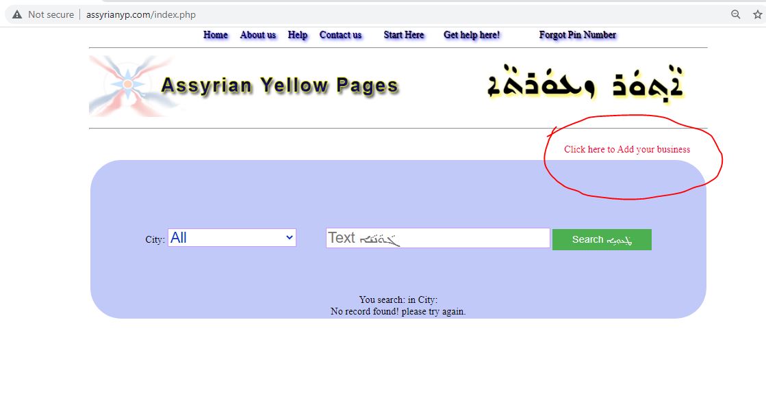The width and height of the screenshot is (766, 400).
Task: Click the Get help here! link
Action: pos(472,35)
